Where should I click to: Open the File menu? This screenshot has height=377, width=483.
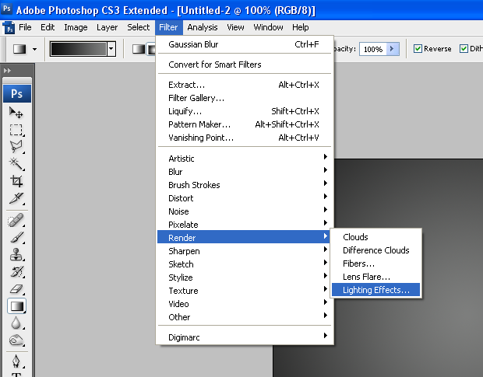(25, 27)
